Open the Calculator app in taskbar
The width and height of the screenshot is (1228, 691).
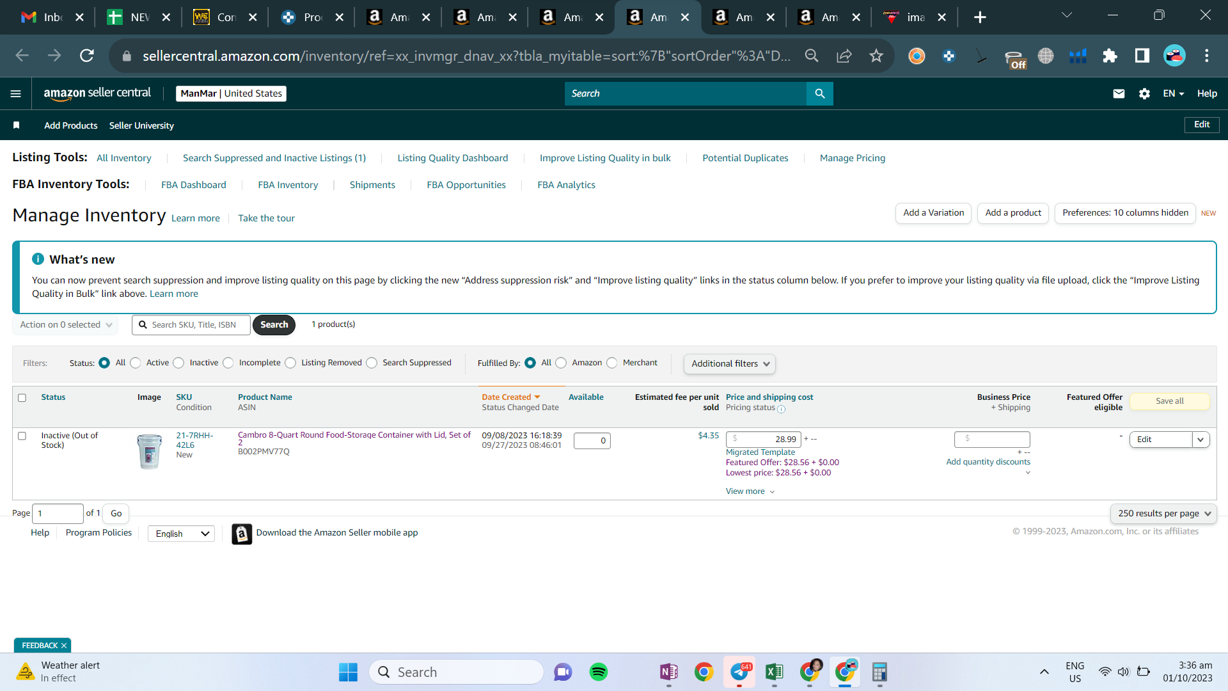pyautogui.click(x=879, y=672)
